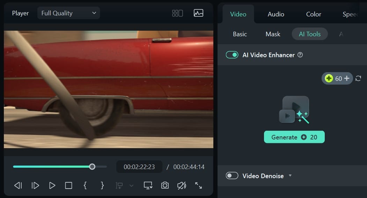
Task: Click the red car video preview
Action: click(x=109, y=89)
